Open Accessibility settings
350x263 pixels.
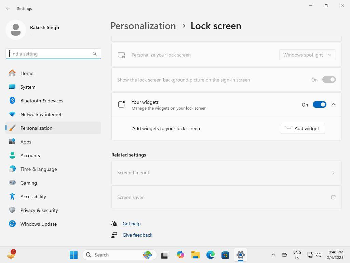[x=53, y=196]
